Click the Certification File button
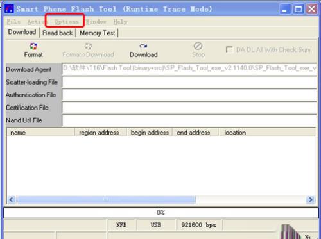 pyautogui.click(x=33, y=108)
